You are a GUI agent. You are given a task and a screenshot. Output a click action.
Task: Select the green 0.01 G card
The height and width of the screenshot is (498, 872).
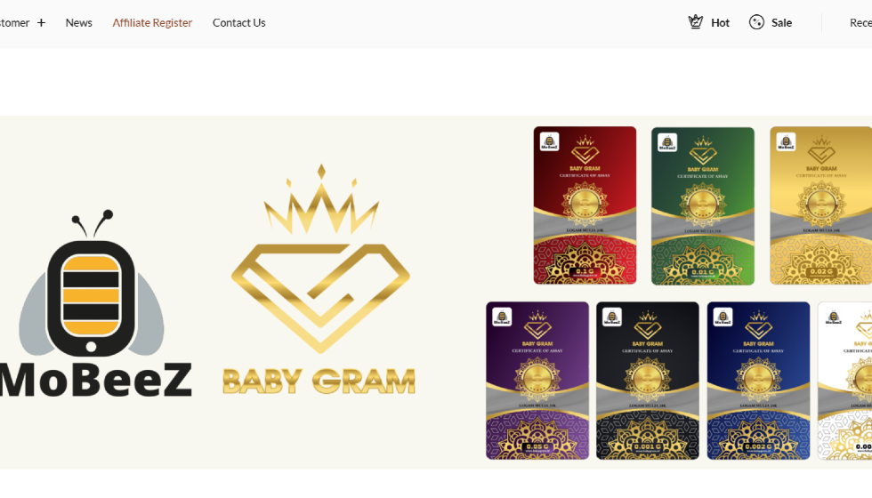[703, 206]
